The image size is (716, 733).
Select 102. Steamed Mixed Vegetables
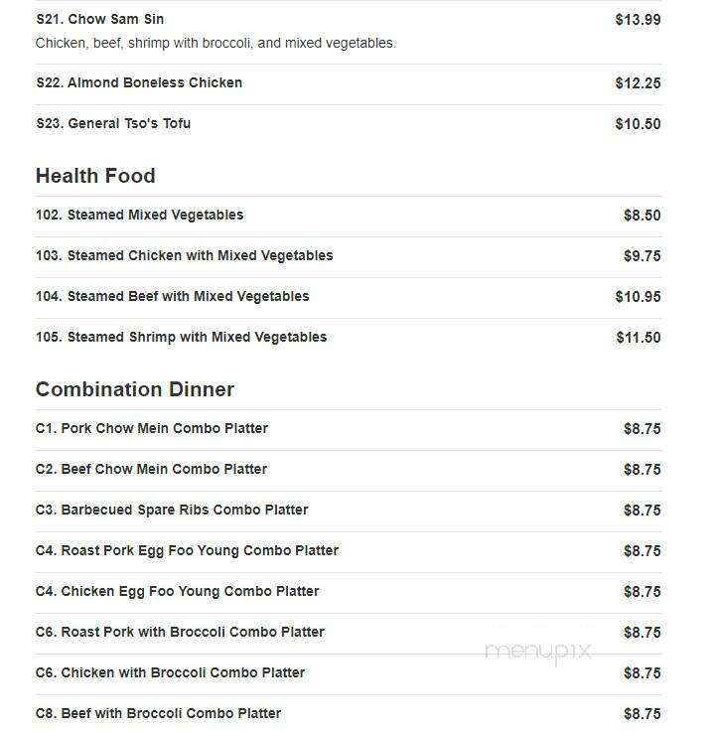tap(349, 216)
